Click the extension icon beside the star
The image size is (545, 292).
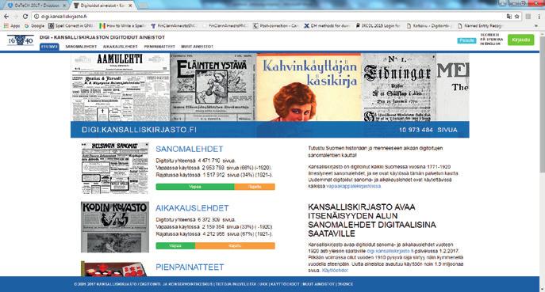tap(528, 17)
